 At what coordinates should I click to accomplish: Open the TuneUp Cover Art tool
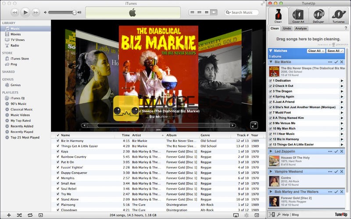298,16
